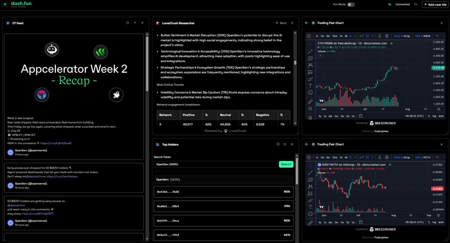Open chart settings gear on ETH/WBNB time axis

438,109
